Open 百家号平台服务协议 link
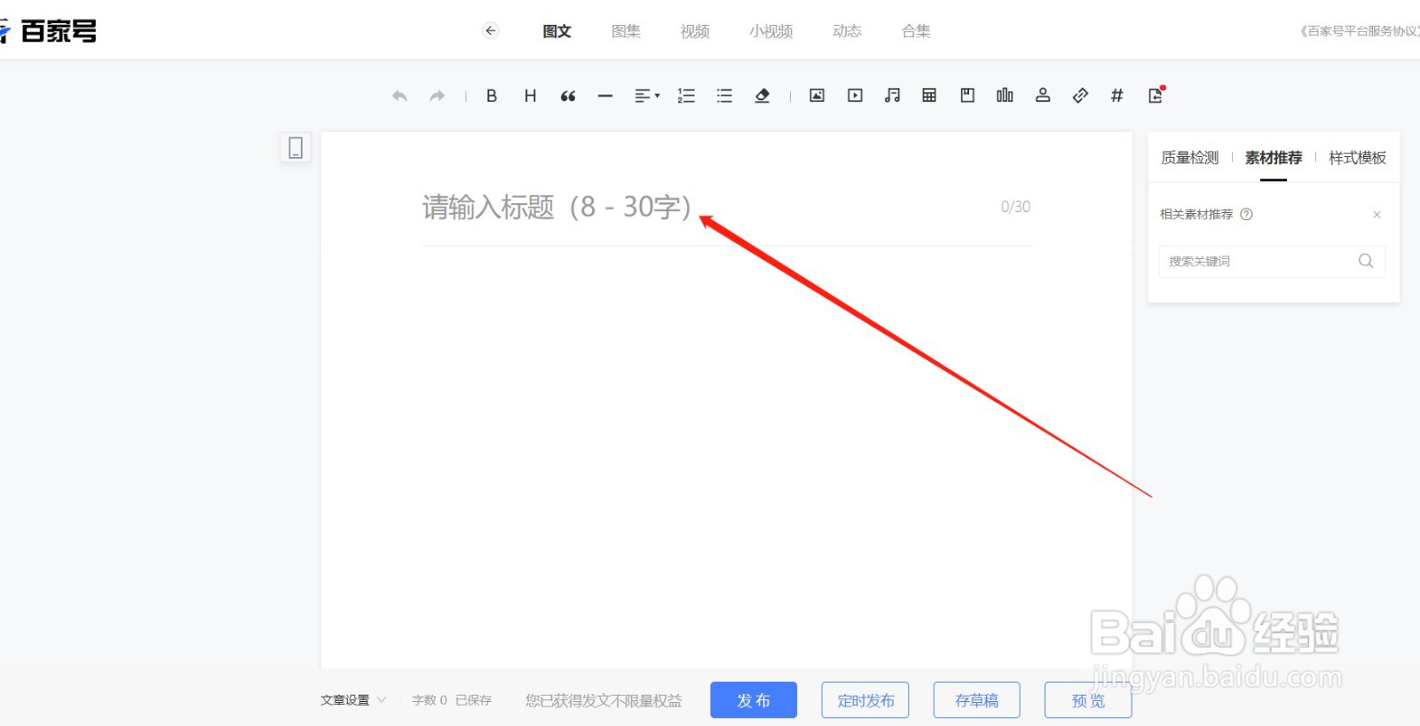This screenshot has width=1420, height=726. coord(1360,31)
